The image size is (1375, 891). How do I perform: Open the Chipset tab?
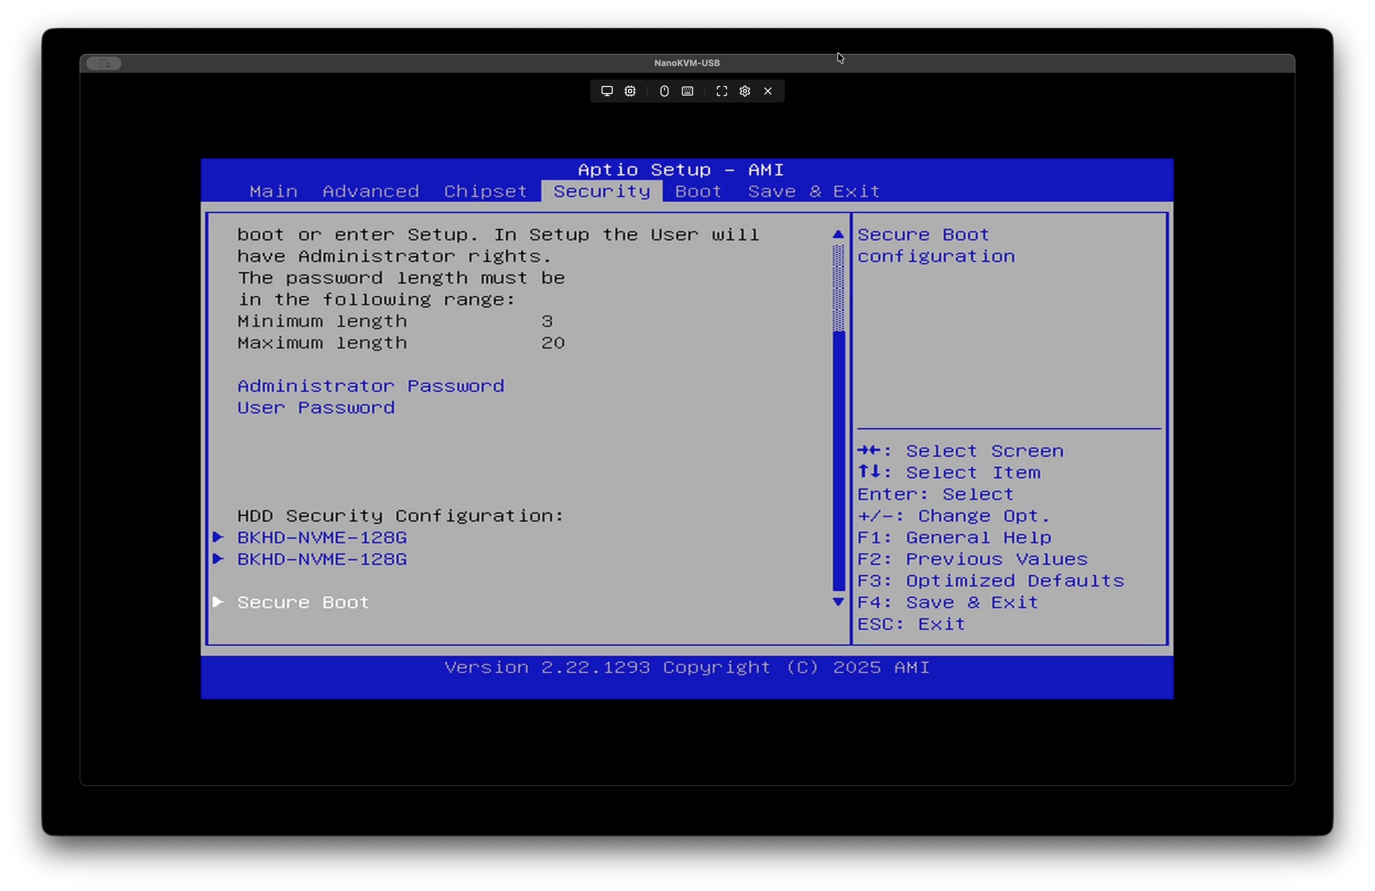point(485,192)
